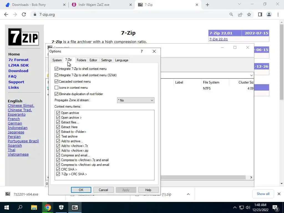Click Help button in Options dialog
The image size is (284, 213).
(x=148, y=190)
